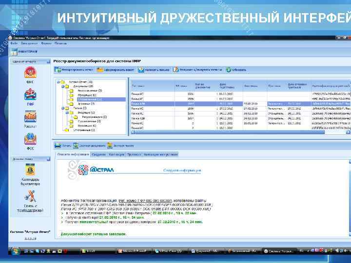Collapse the additional tools sidebar panel
The height and width of the screenshot is (263, 351).
tap(48, 159)
